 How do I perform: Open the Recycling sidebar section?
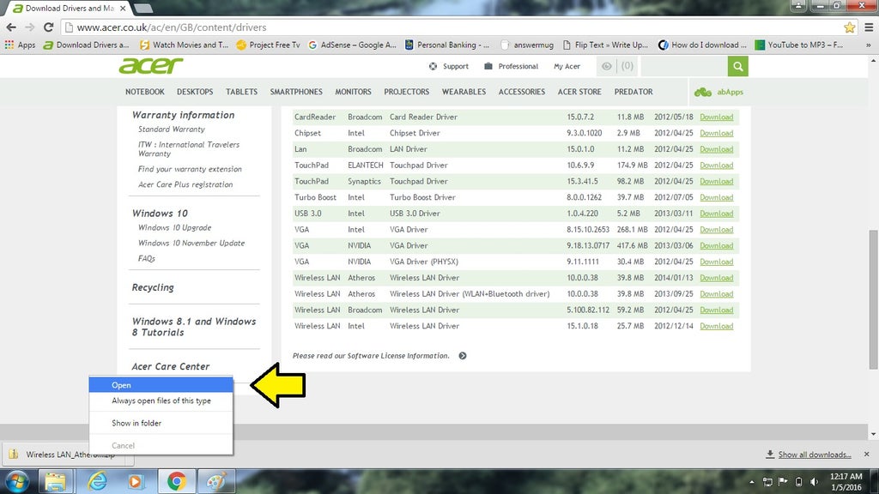(153, 287)
